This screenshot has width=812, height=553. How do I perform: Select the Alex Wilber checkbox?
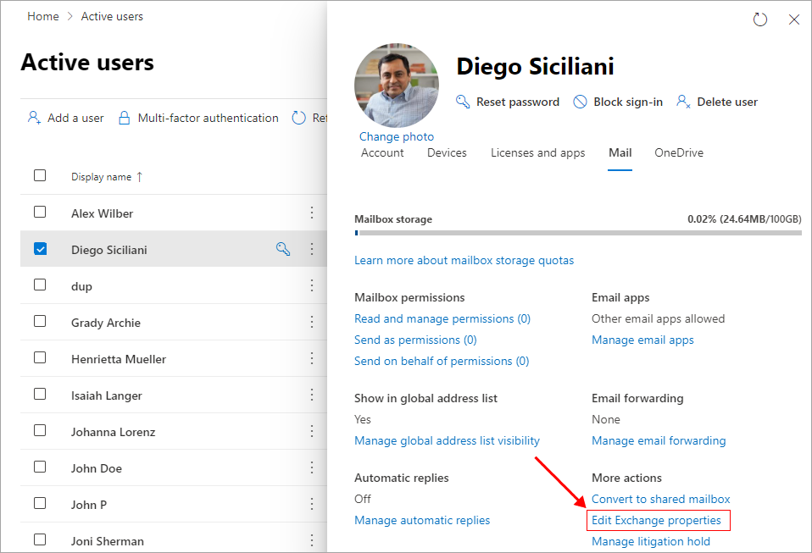[40, 213]
